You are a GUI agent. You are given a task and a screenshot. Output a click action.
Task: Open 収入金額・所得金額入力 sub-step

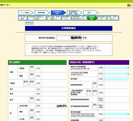click(54, 18)
